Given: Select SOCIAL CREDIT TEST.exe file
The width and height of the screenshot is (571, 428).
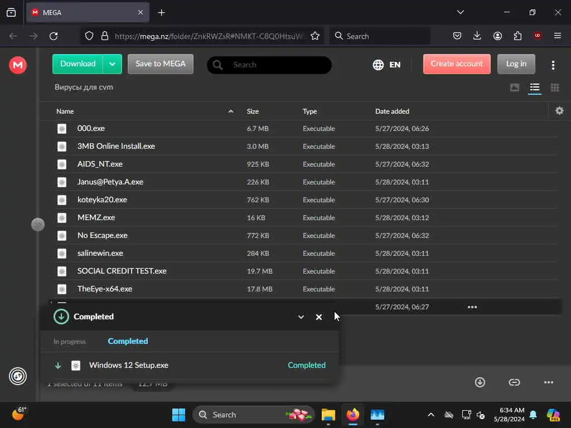Looking at the screenshot, I should [x=306, y=271].
